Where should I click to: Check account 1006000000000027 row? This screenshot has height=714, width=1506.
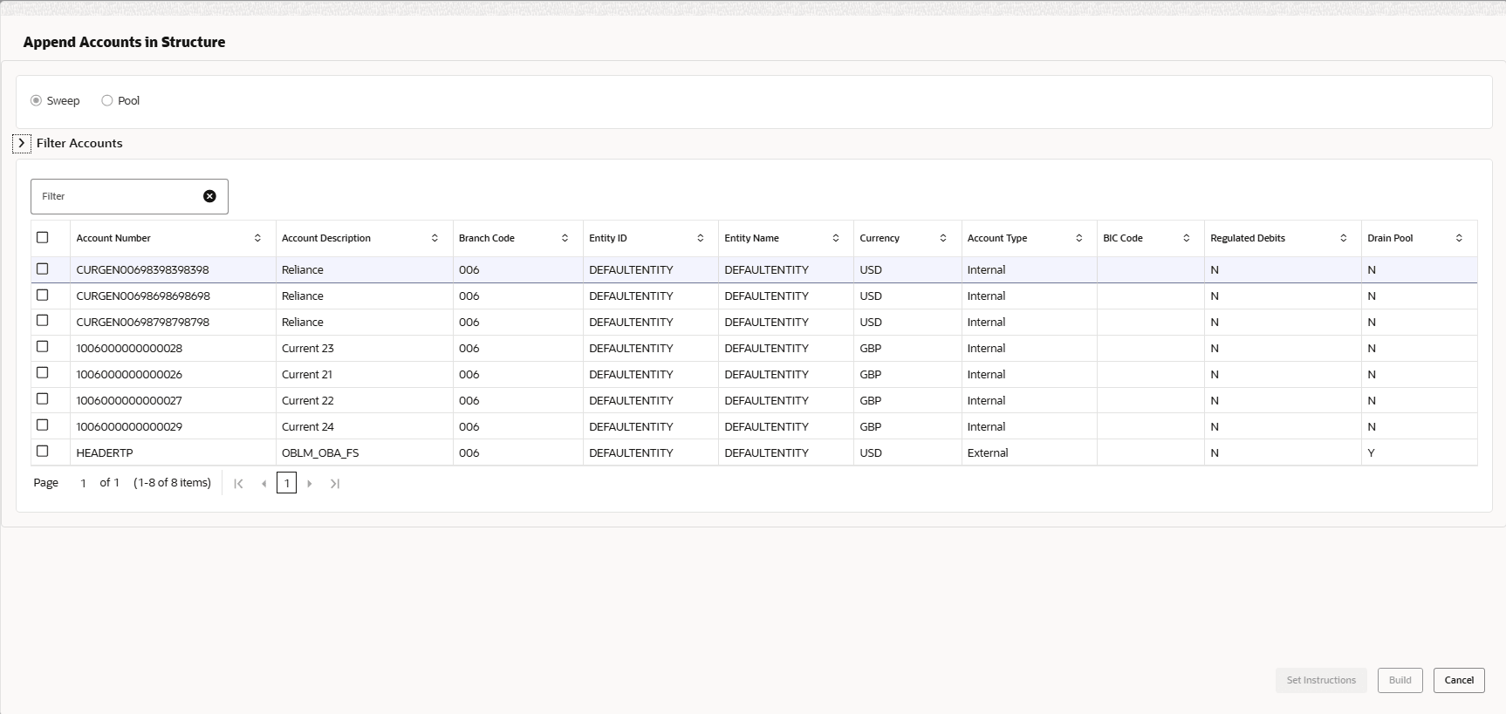pyautogui.click(x=42, y=398)
